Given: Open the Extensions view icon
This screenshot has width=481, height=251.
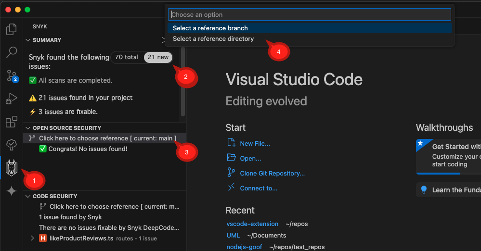Looking at the screenshot, I should tap(11, 122).
